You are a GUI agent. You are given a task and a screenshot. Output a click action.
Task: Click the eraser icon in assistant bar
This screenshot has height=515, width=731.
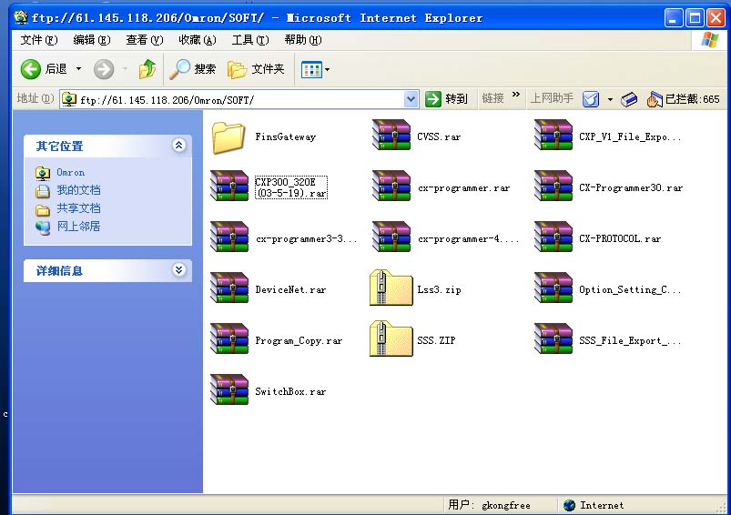[x=629, y=99]
